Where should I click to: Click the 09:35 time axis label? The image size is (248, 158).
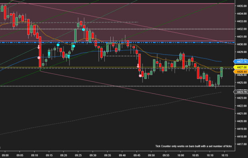108,155
